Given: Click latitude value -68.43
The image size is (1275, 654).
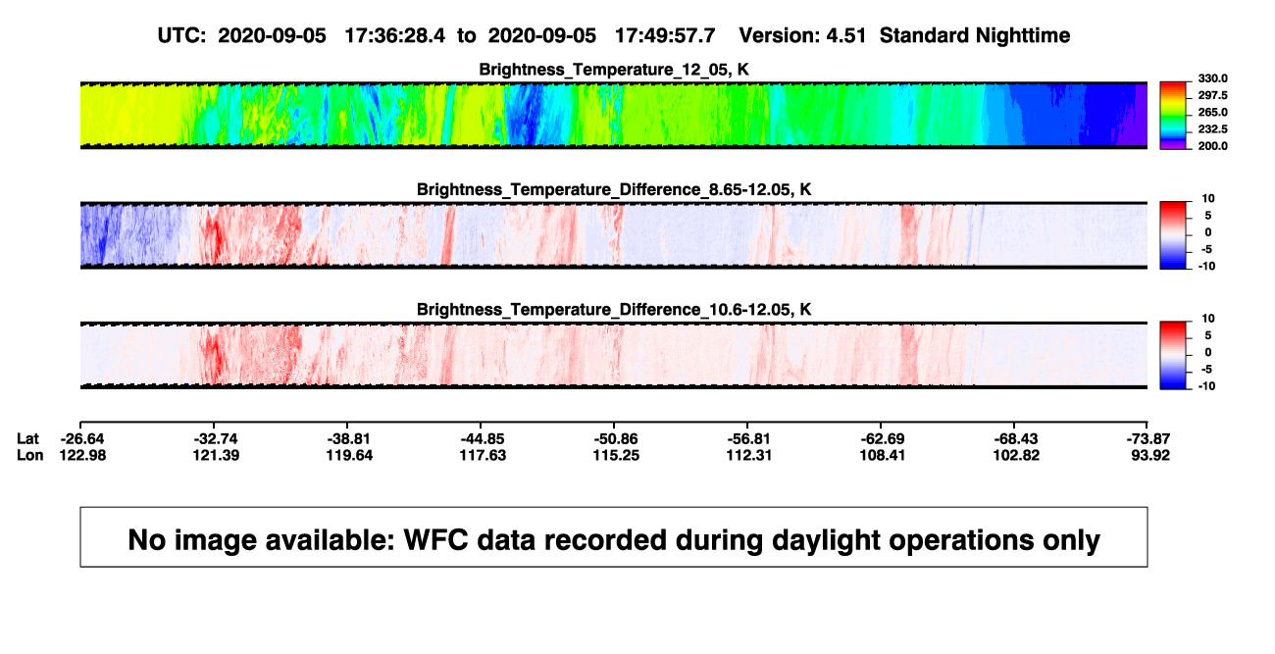Looking at the screenshot, I should pos(1015,438).
